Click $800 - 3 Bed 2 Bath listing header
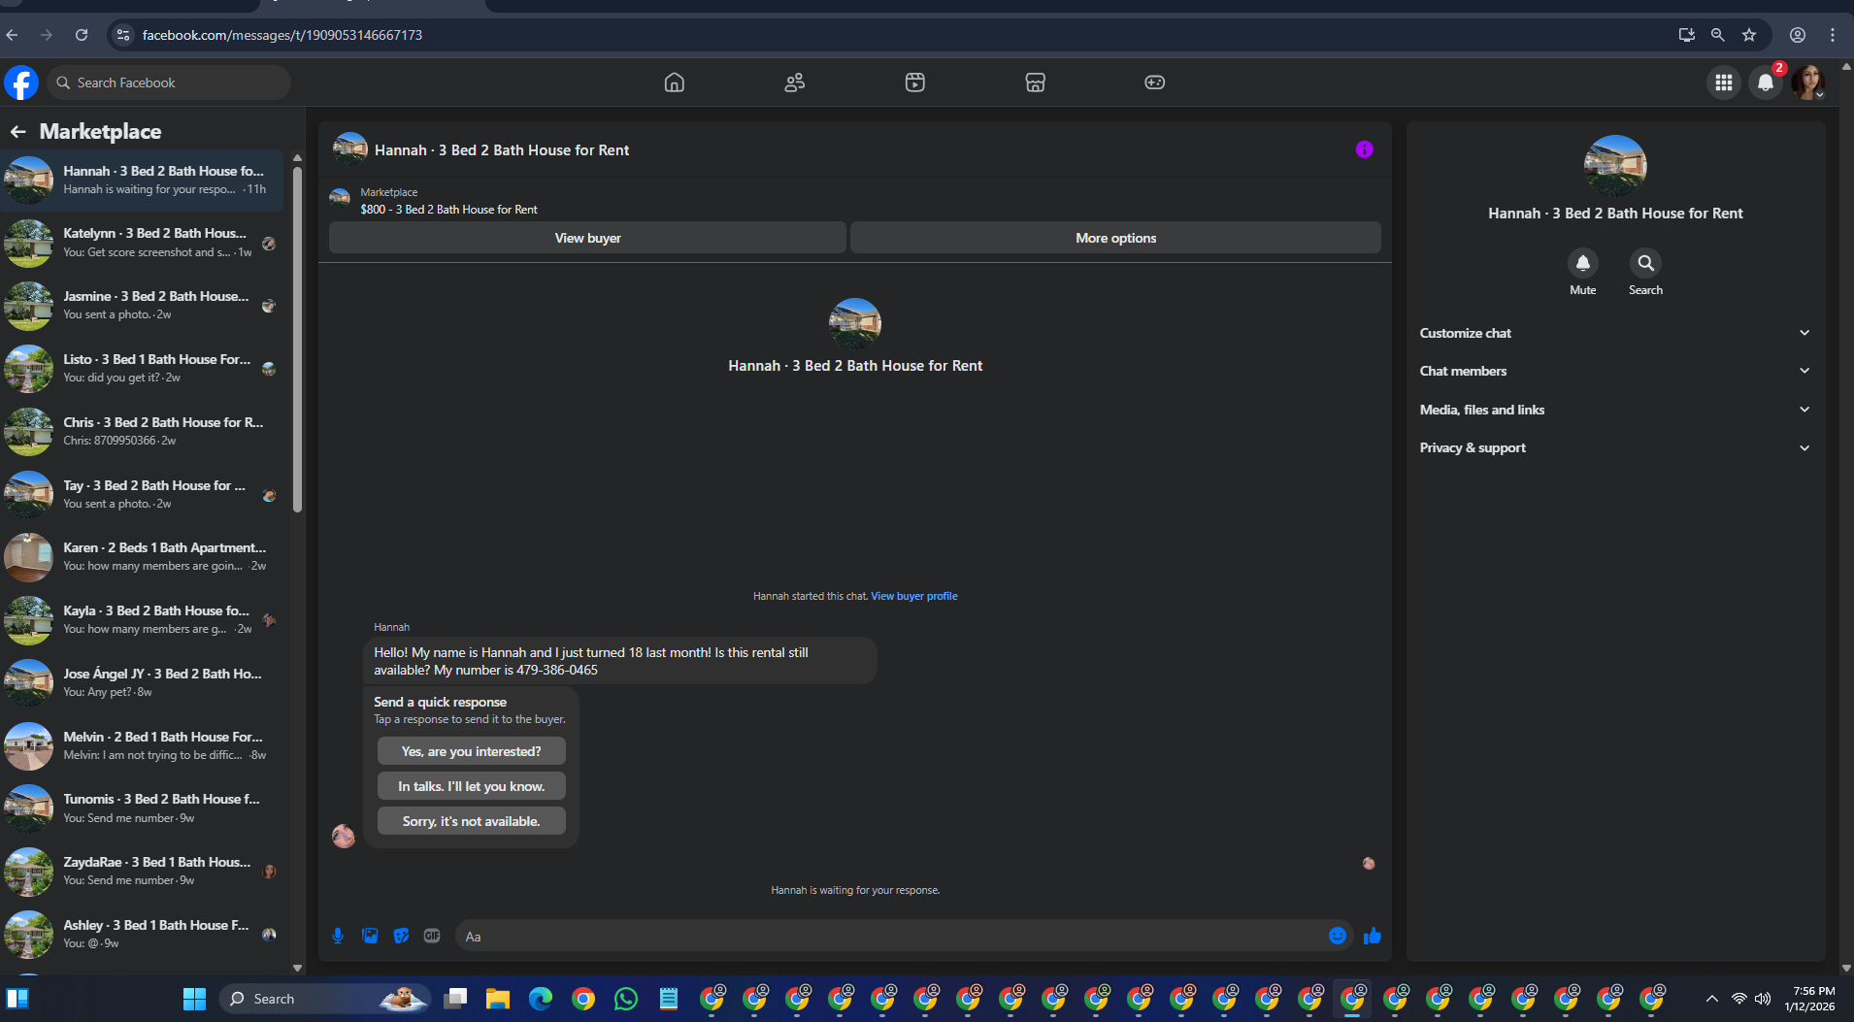 pos(448,209)
